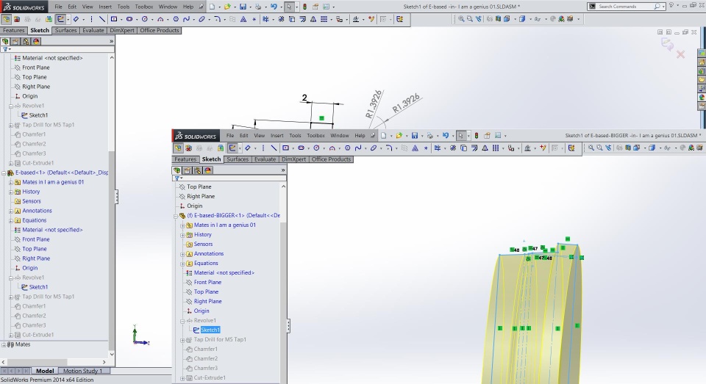Open Tools menu in E-based-BIGGER window

pos(296,135)
